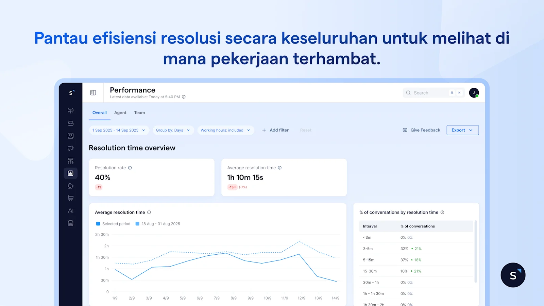This screenshot has width=544, height=306.
Task: Open the shopping cart icon
Action: (x=70, y=198)
